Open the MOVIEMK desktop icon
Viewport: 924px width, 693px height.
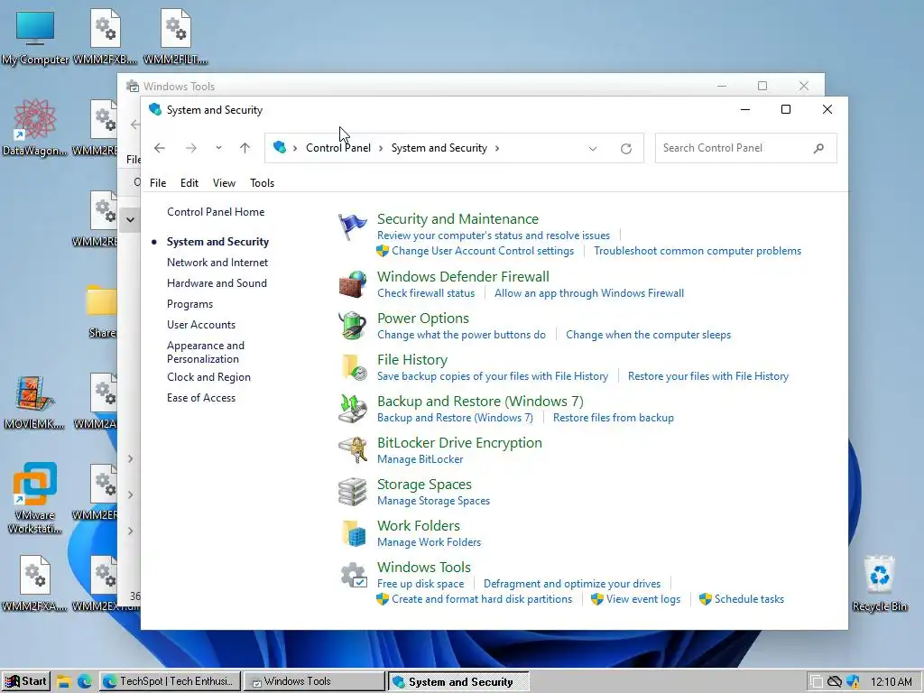[x=35, y=402]
